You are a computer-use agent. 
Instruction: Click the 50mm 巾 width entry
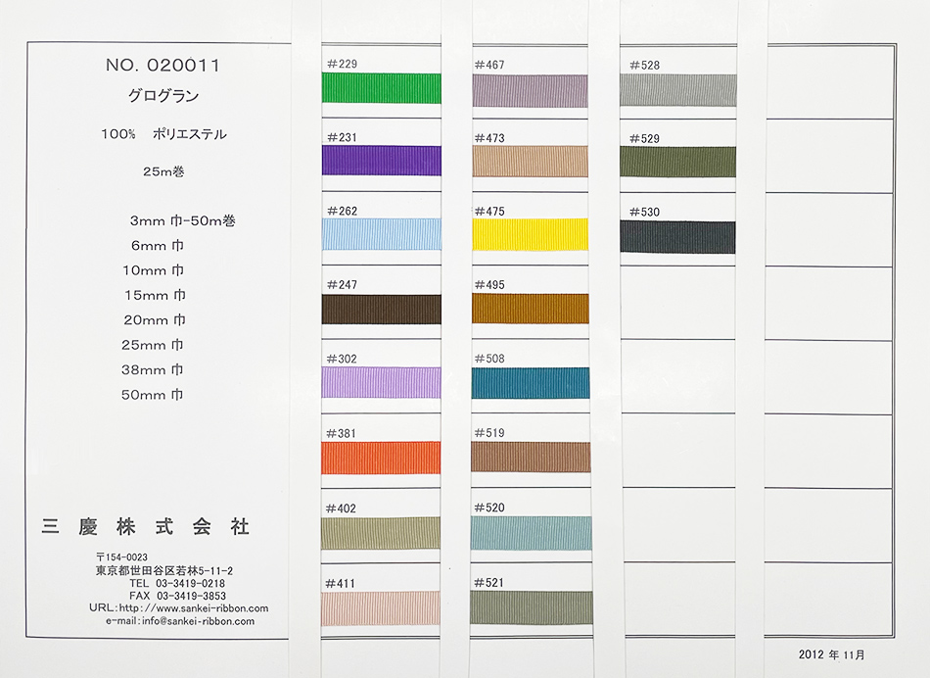coord(153,395)
